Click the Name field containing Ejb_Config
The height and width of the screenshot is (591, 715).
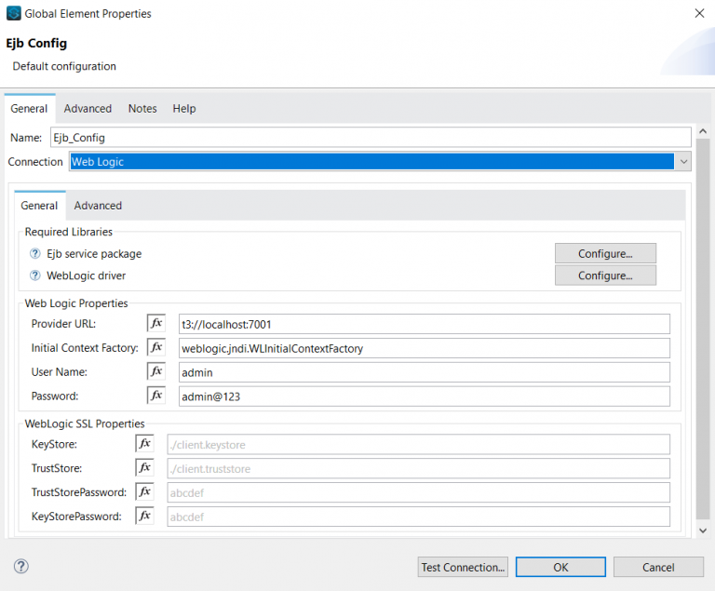pyautogui.click(x=371, y=137)
